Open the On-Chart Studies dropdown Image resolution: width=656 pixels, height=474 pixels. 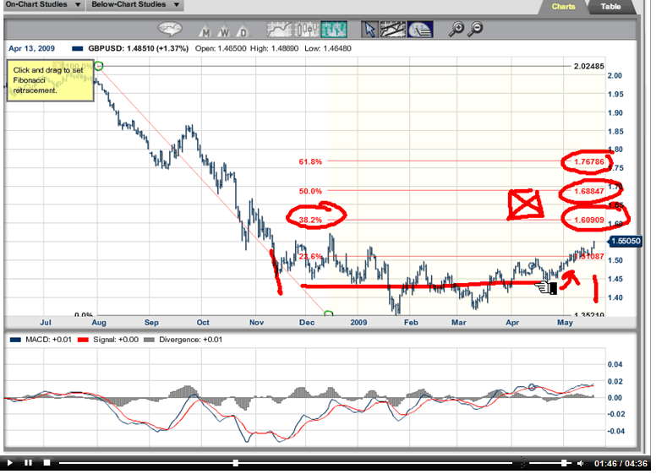tap(41, 5)
